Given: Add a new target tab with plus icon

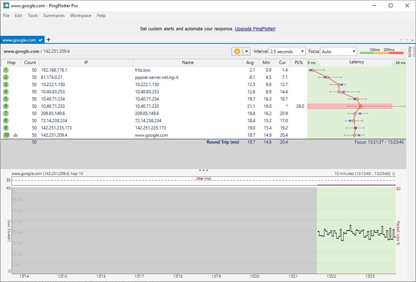Looking at the screenshot, I should 48,40.
